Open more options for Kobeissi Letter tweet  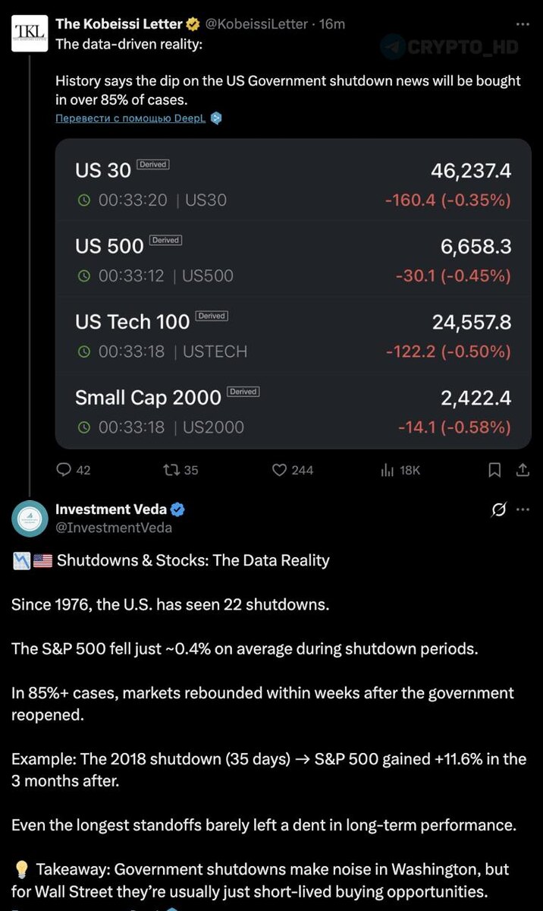(523, 24)
